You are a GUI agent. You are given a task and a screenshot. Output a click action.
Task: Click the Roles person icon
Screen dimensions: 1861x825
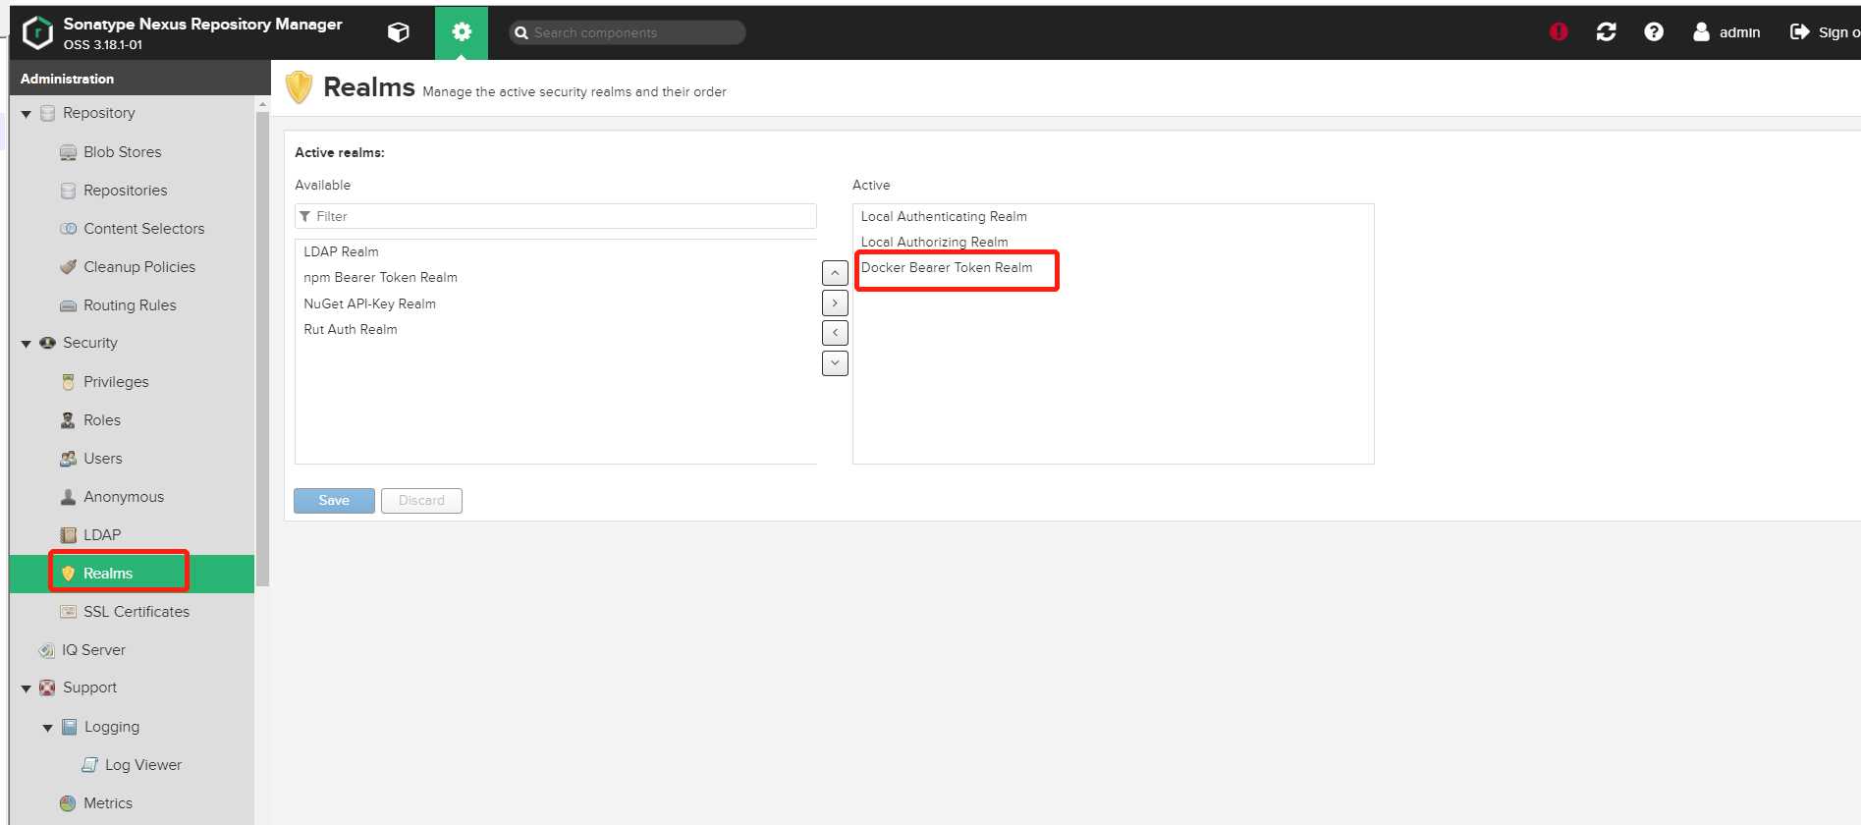[x=68, y=420]
